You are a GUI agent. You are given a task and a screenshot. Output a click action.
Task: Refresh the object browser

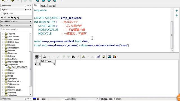[x=2, y=17]
